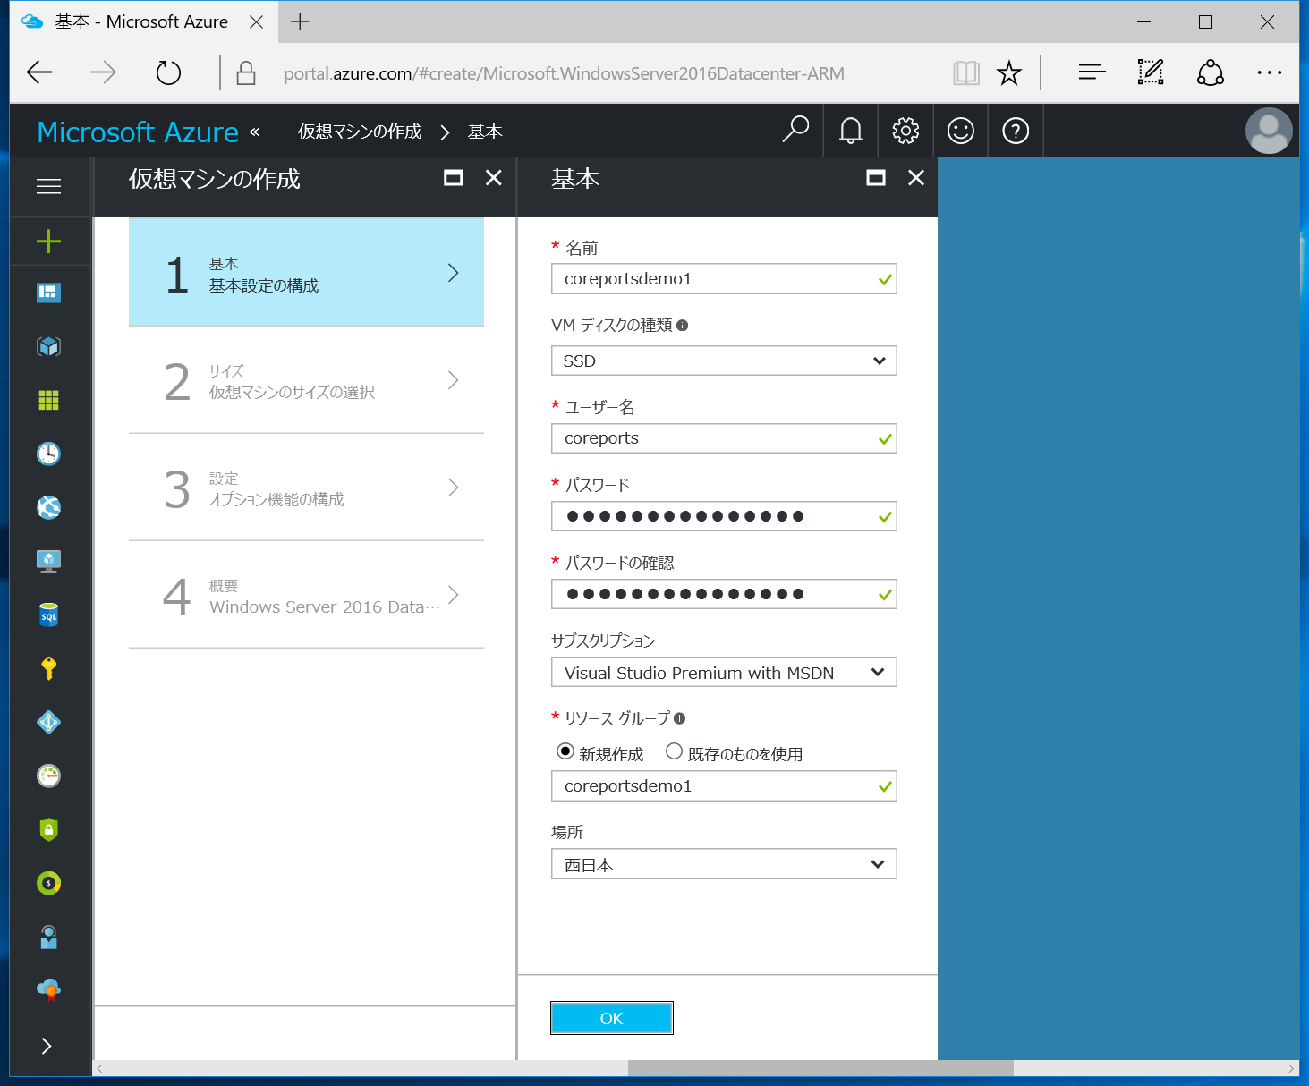Select step 4 概要 Windows Server 2016
The height and width of the screenshot is (1086, 1309).
[x=306, y=595]
